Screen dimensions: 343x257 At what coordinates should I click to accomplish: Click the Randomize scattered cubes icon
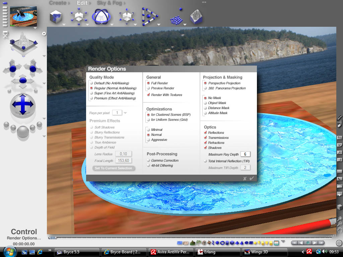(177, 20)
